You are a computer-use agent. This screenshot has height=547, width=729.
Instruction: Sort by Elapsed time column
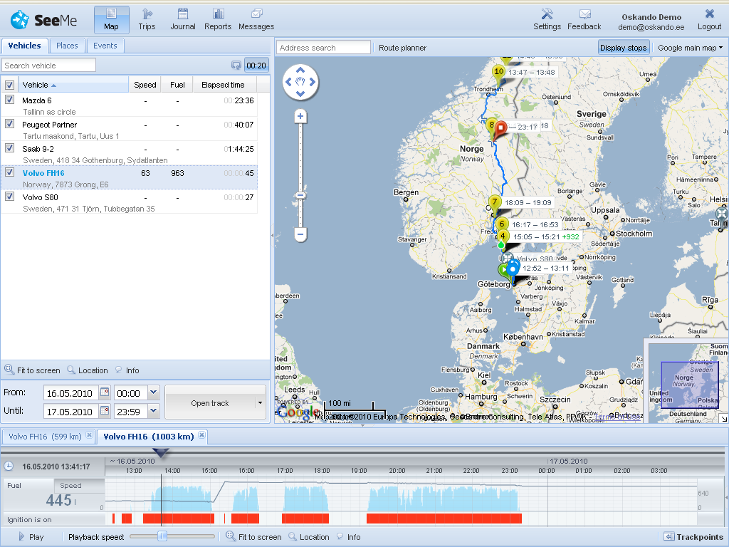tap(225, 85)
